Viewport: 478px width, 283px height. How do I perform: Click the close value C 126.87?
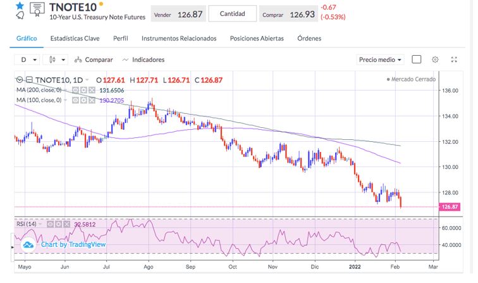pos(209,80)
